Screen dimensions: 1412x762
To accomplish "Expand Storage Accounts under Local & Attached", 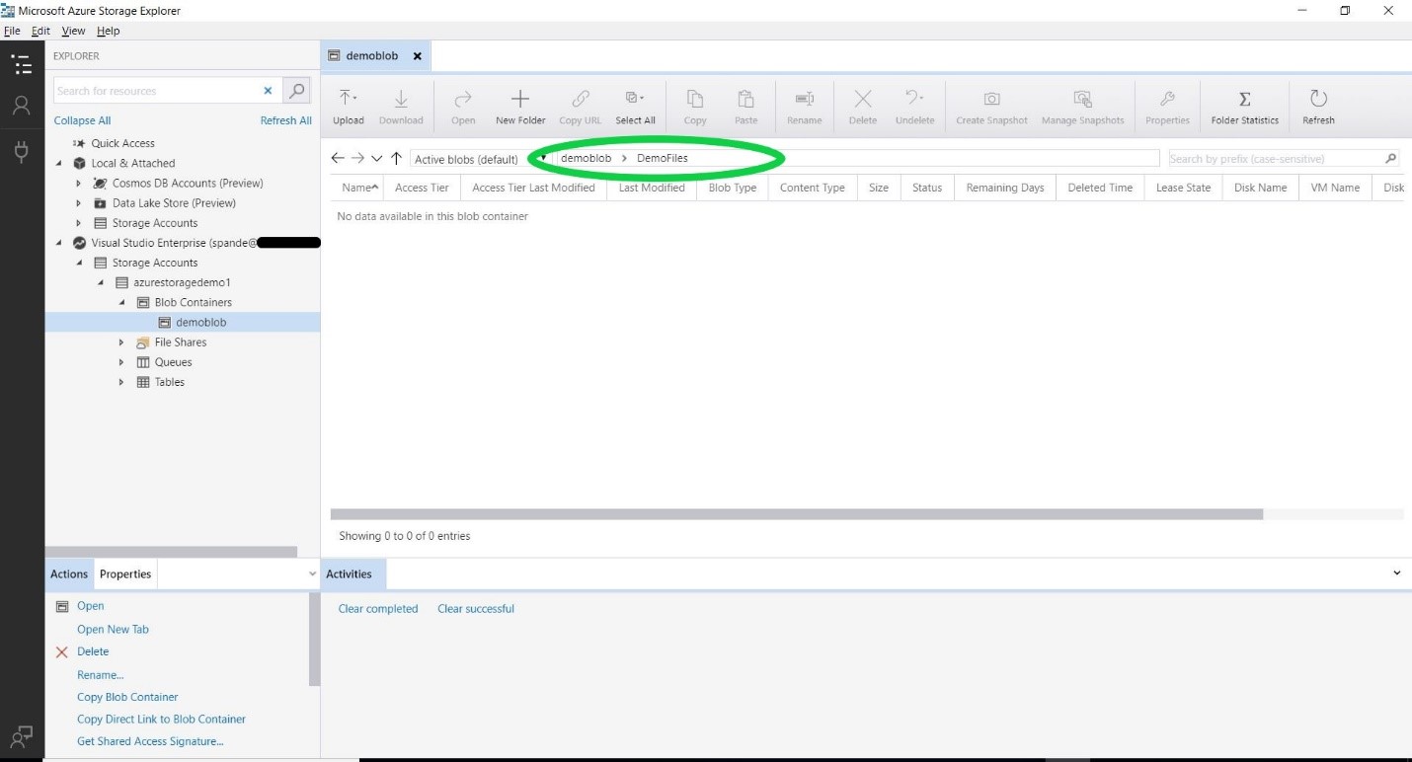I will [x=79, y=223].
